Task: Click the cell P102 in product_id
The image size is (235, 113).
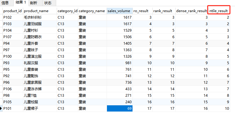Action: pos(12,17)
